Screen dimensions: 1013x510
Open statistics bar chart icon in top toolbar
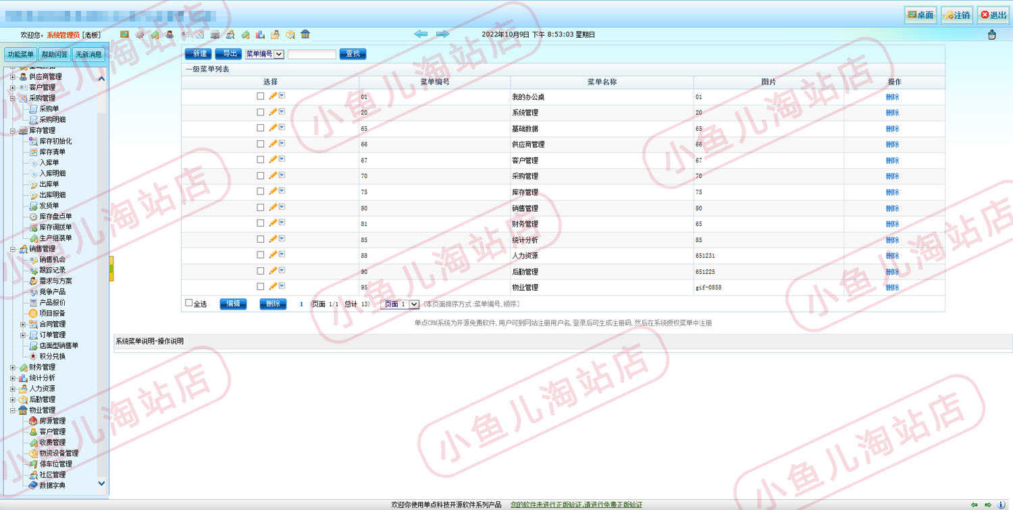tap(260, 34)
